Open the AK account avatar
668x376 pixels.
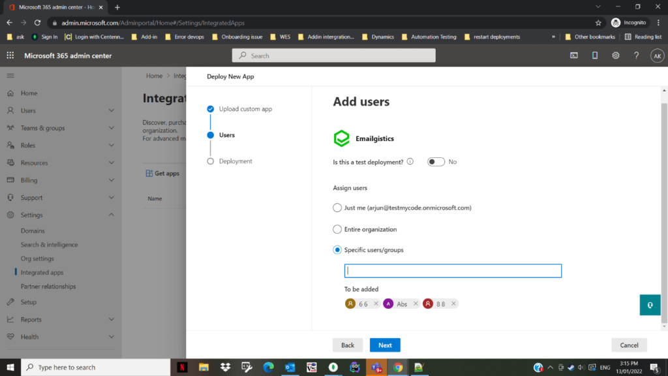click(657, 56)
